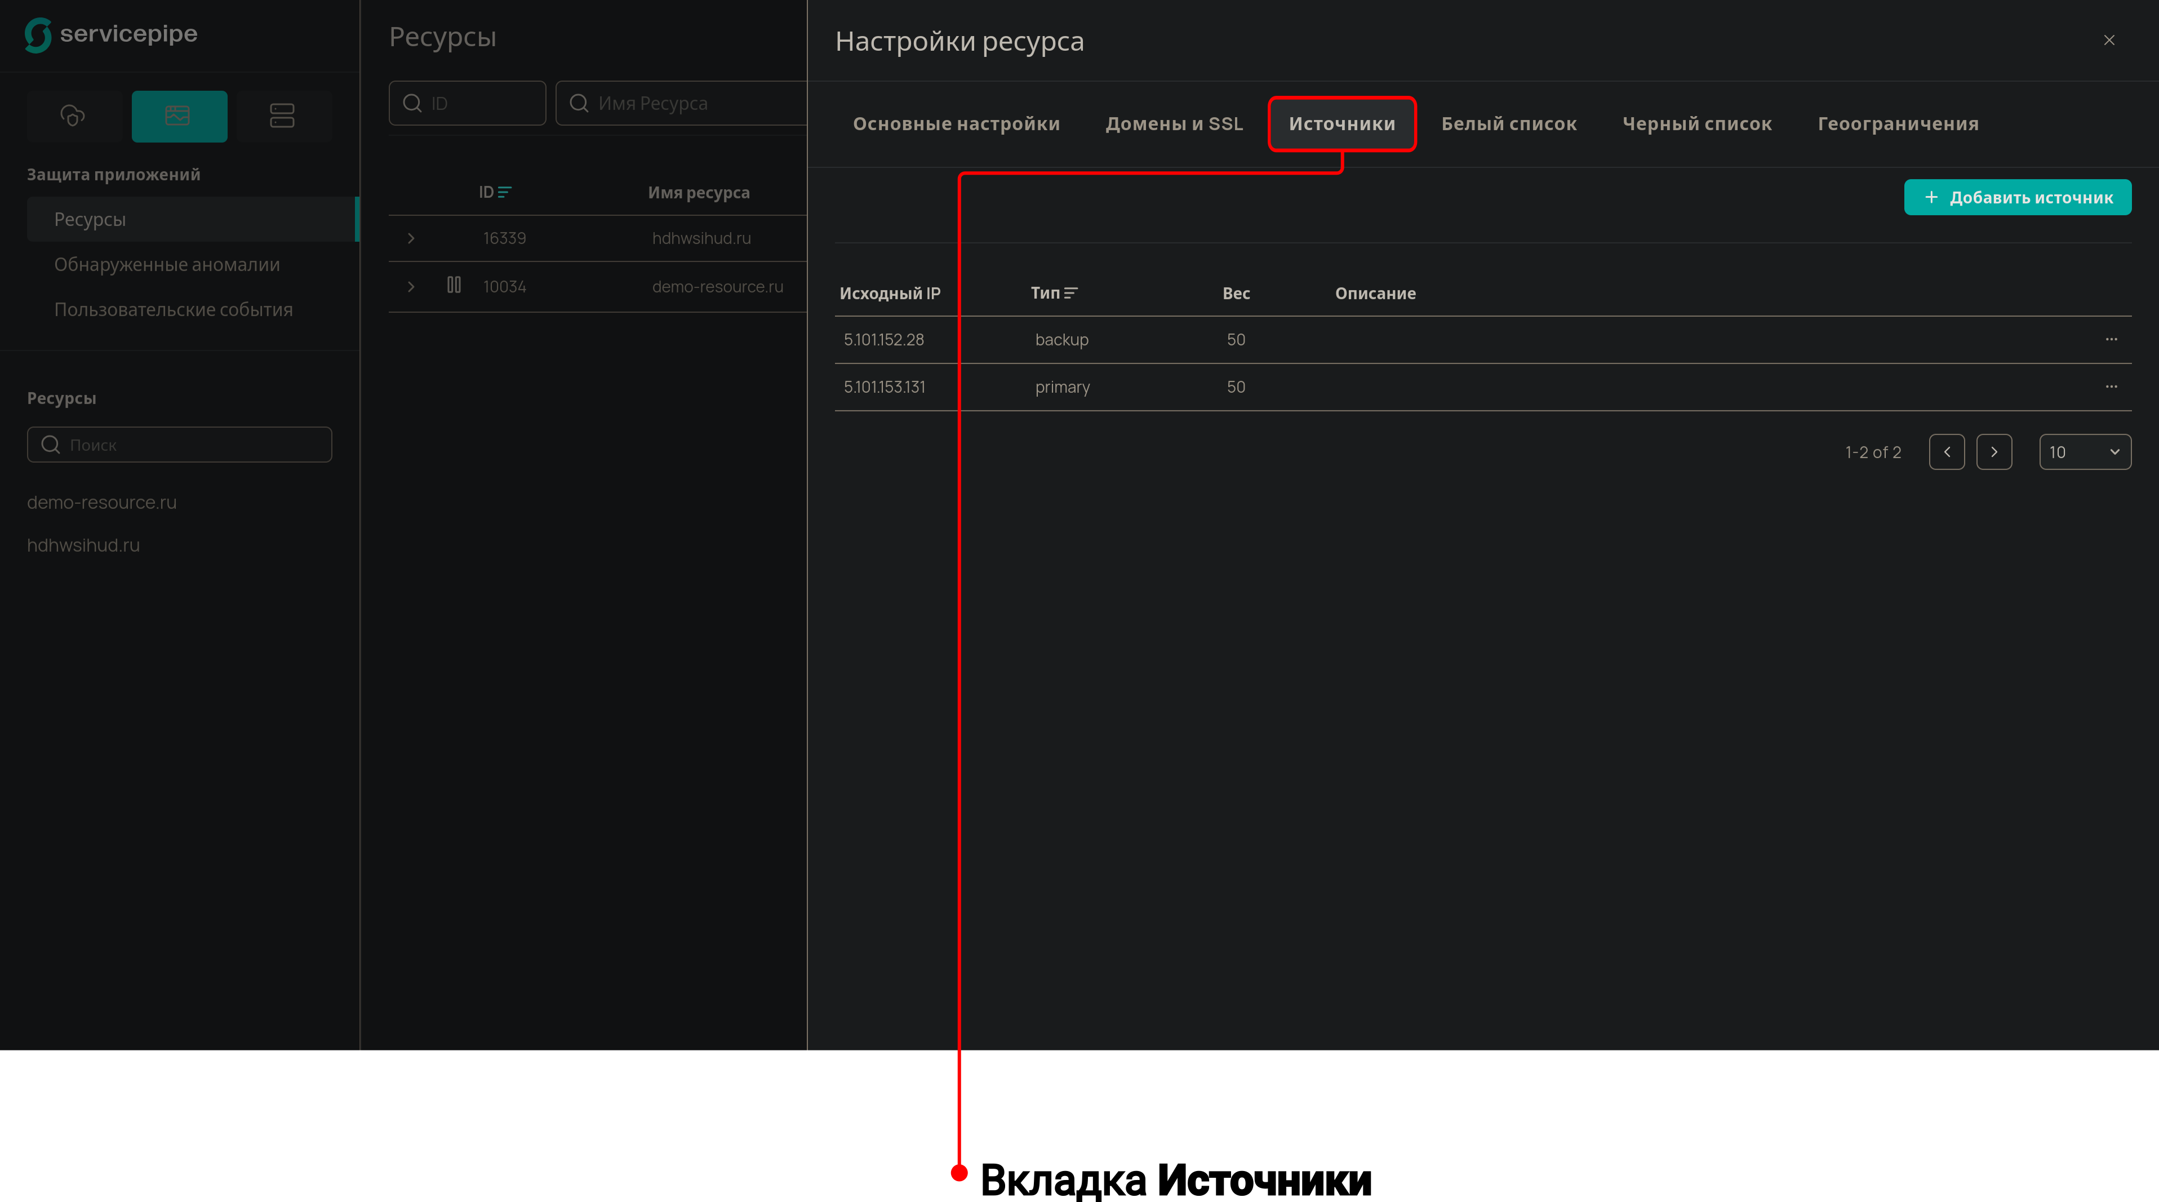Open Ресурсы in the sidebar menu
Image resolution: width=2159 pixels, height=1202 pixels.
tap(193, 220)
